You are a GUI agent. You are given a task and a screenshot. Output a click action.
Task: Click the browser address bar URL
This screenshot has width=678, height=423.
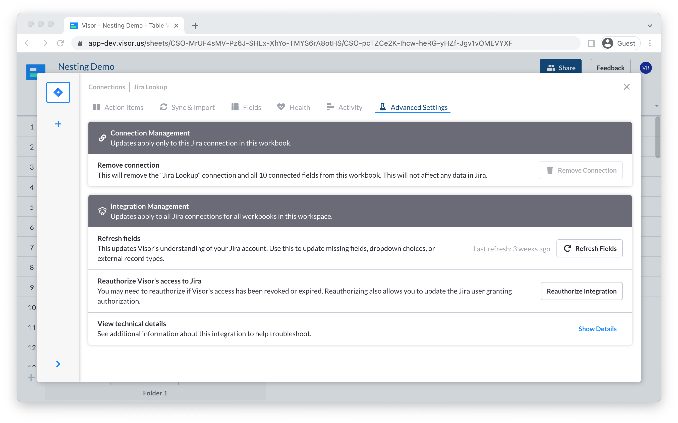coord(300,43)
